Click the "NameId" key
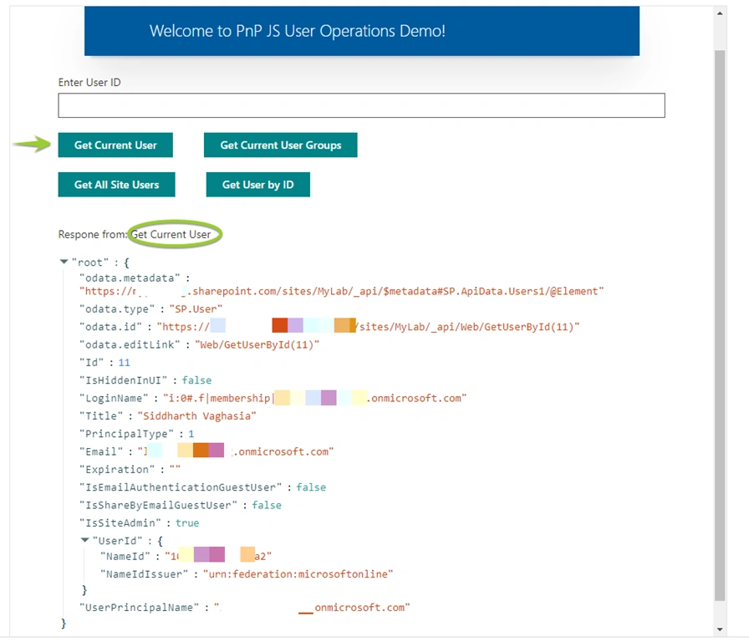Image resolution: width=749 pixels, height=642 pixels. (x=125, y=557)
